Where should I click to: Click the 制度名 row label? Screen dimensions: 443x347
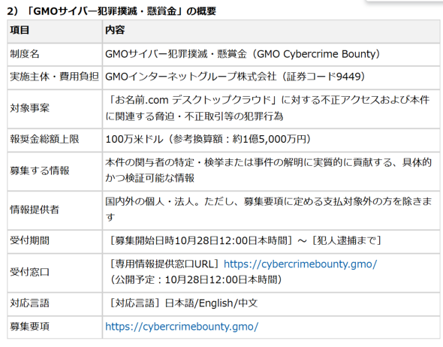coord(25,53)
